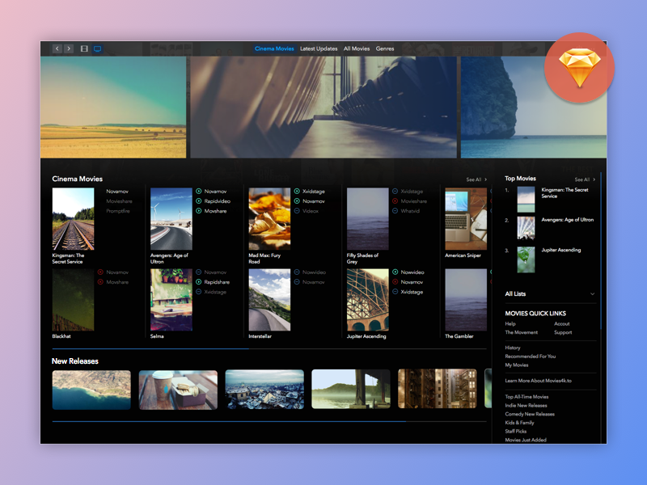Image resolution: width=647 pixels, height=485 pixels.
Task: Click red icon beside Movieshare under Fifty Shades
Action: click(395, 201)
